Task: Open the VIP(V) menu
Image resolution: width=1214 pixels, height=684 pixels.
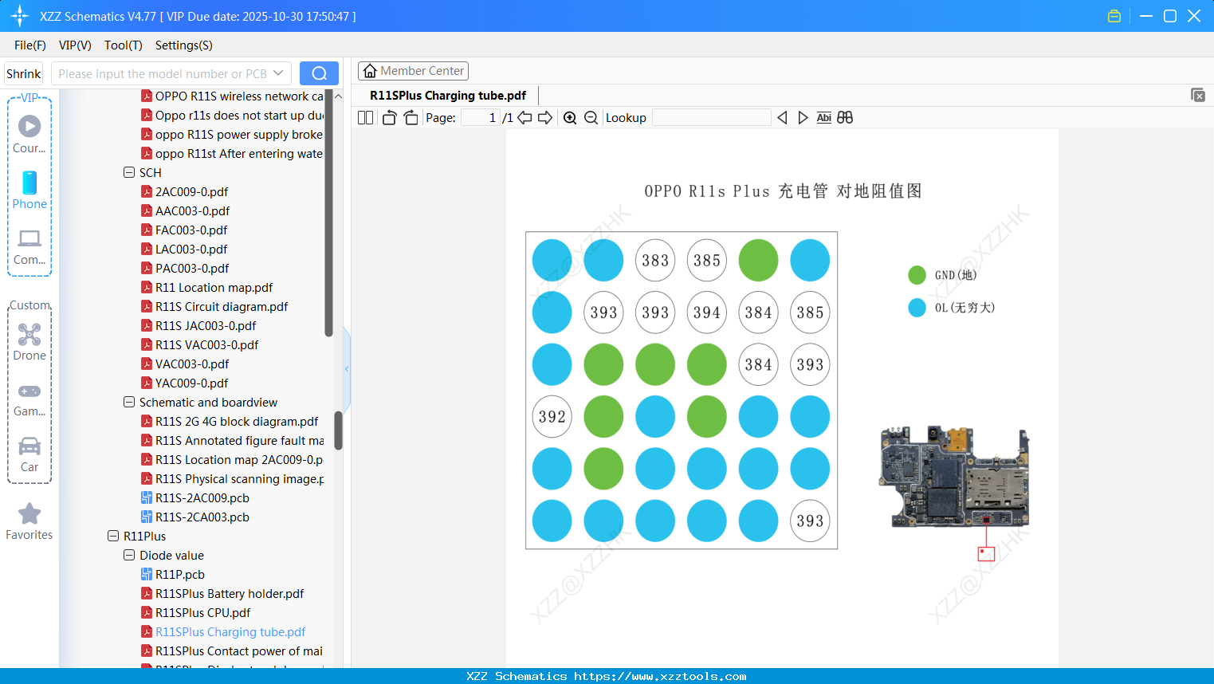Action: 75,45
